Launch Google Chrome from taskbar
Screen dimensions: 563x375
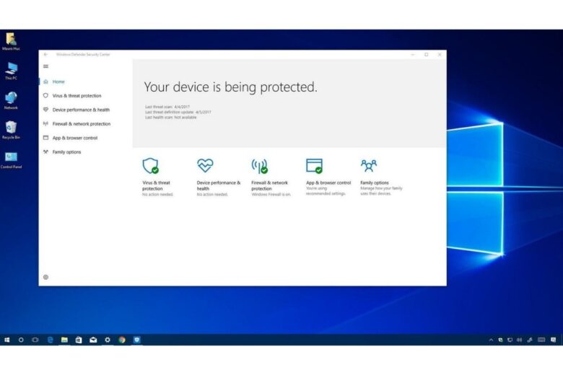[122, 340]
